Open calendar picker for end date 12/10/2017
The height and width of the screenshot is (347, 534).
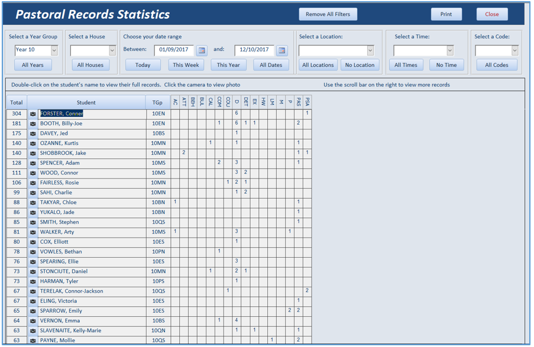pyautogui.click(x=281, y=50)
